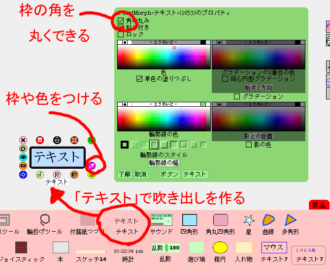Enable the グラデーション checkbox
The width and height of the screenshot is (330, 274).
(x=237, y=96)
